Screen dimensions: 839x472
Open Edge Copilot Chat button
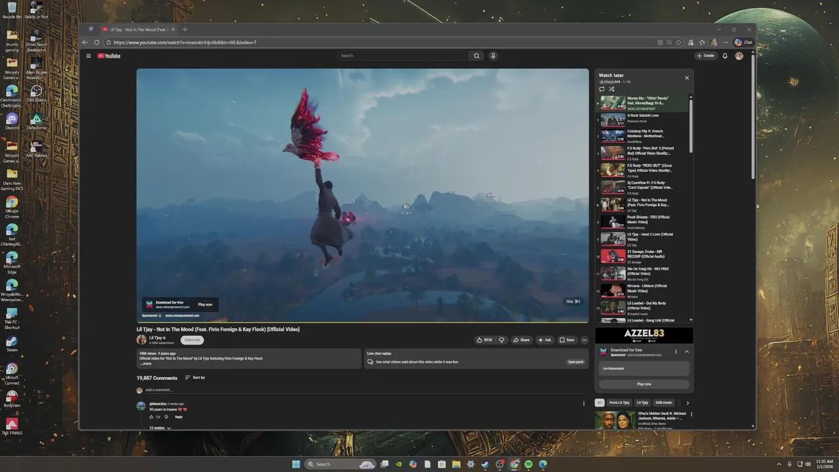point(743,43)
